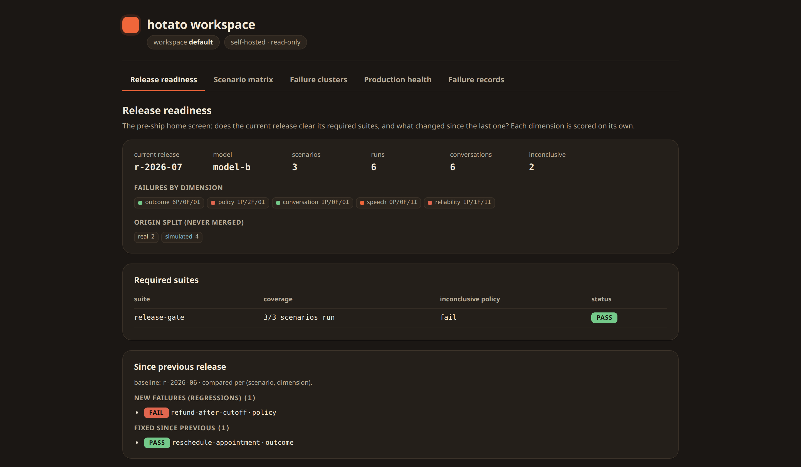The width and height of the screenshot is (801, 467).
Task: Click the refund-after-cutoff · policy entry
Action: (x=224, y=413)
